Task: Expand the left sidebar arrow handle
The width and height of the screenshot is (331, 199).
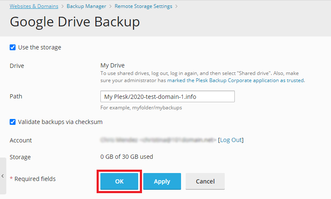Action: click(x=3, y=176)
